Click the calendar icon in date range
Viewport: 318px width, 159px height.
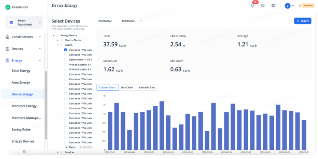[x=141, y=21]
